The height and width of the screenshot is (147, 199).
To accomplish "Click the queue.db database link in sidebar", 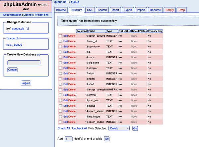I will coord(18,29).
